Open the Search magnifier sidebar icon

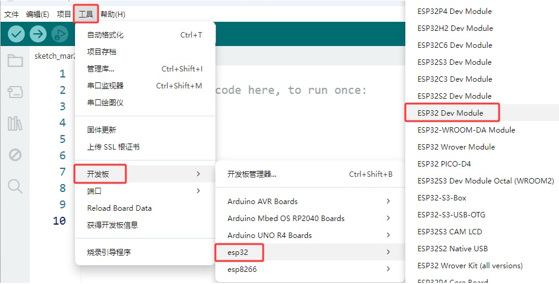pyautogui.click(x=15, y=187)
